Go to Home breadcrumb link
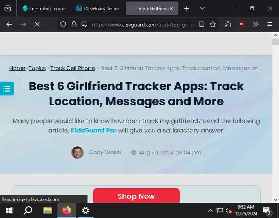This screenshot has height=218, width=279. coord(17,68)
